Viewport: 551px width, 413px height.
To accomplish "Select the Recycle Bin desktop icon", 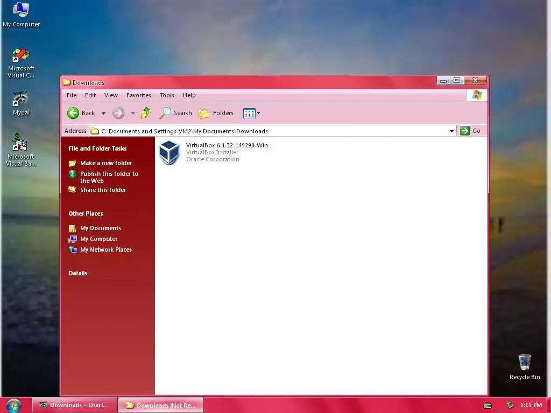I will 525,367.
